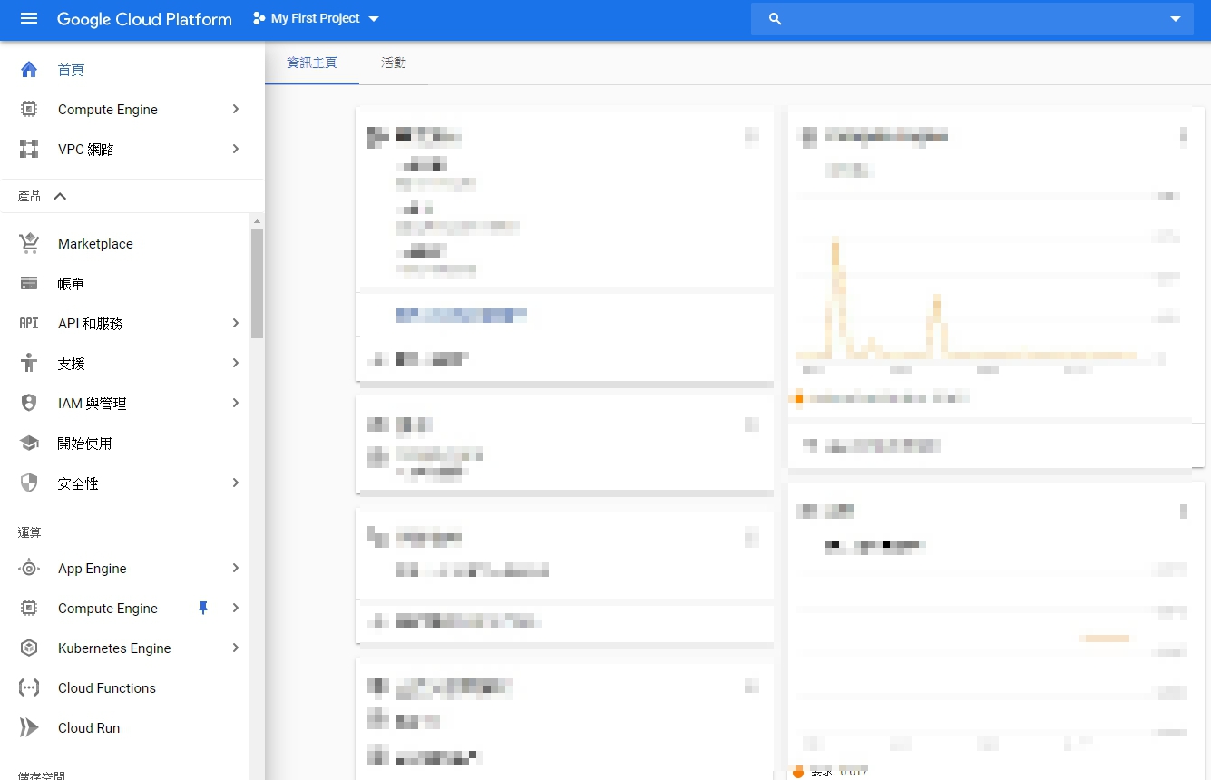Expand the IAM 與管理 chevron
The height and width of the screenshot is (780, 1211).
[x=236, y=403]
